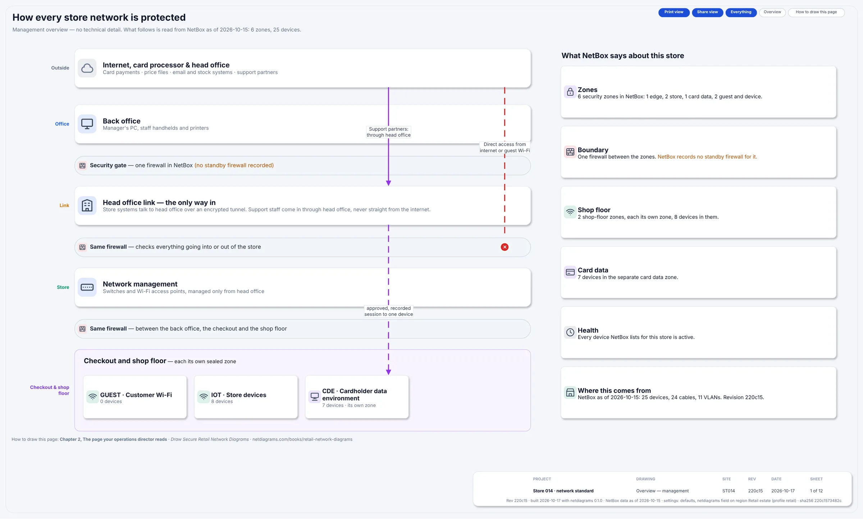The height and width of the screenshot is (519, 863).
Task: Click the Wi-Fi icon on Shop floor card
Action: [570, 212]
